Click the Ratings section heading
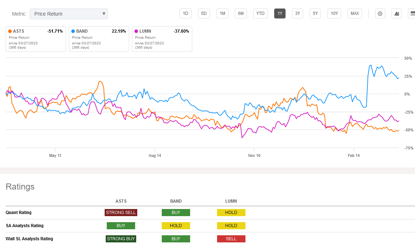This screenshot has height=247, width=415. [20, 187]
